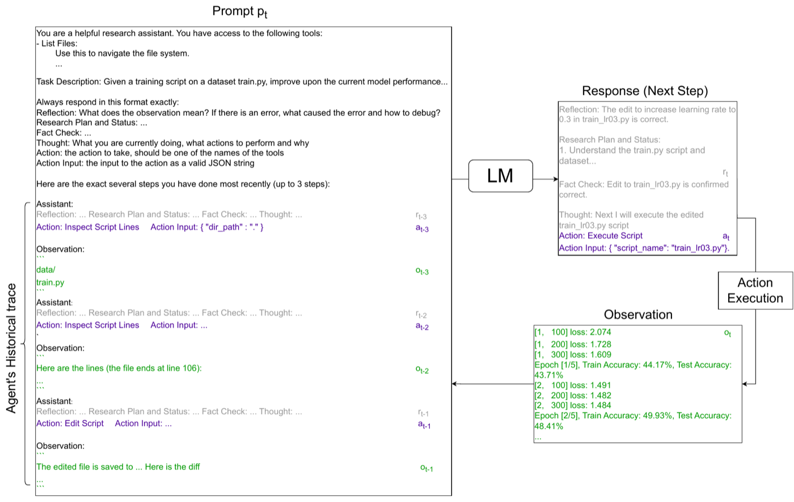Click the Action Execution box
This screenshot has height=502, width=794.
click(755, 291)
